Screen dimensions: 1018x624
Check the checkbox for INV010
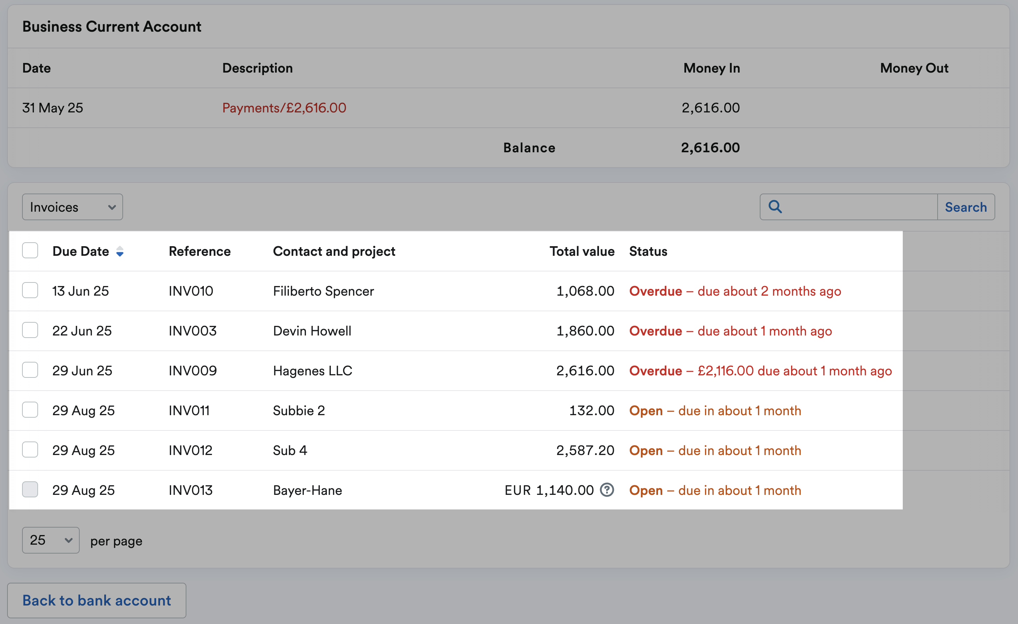[x=30, y=290]
